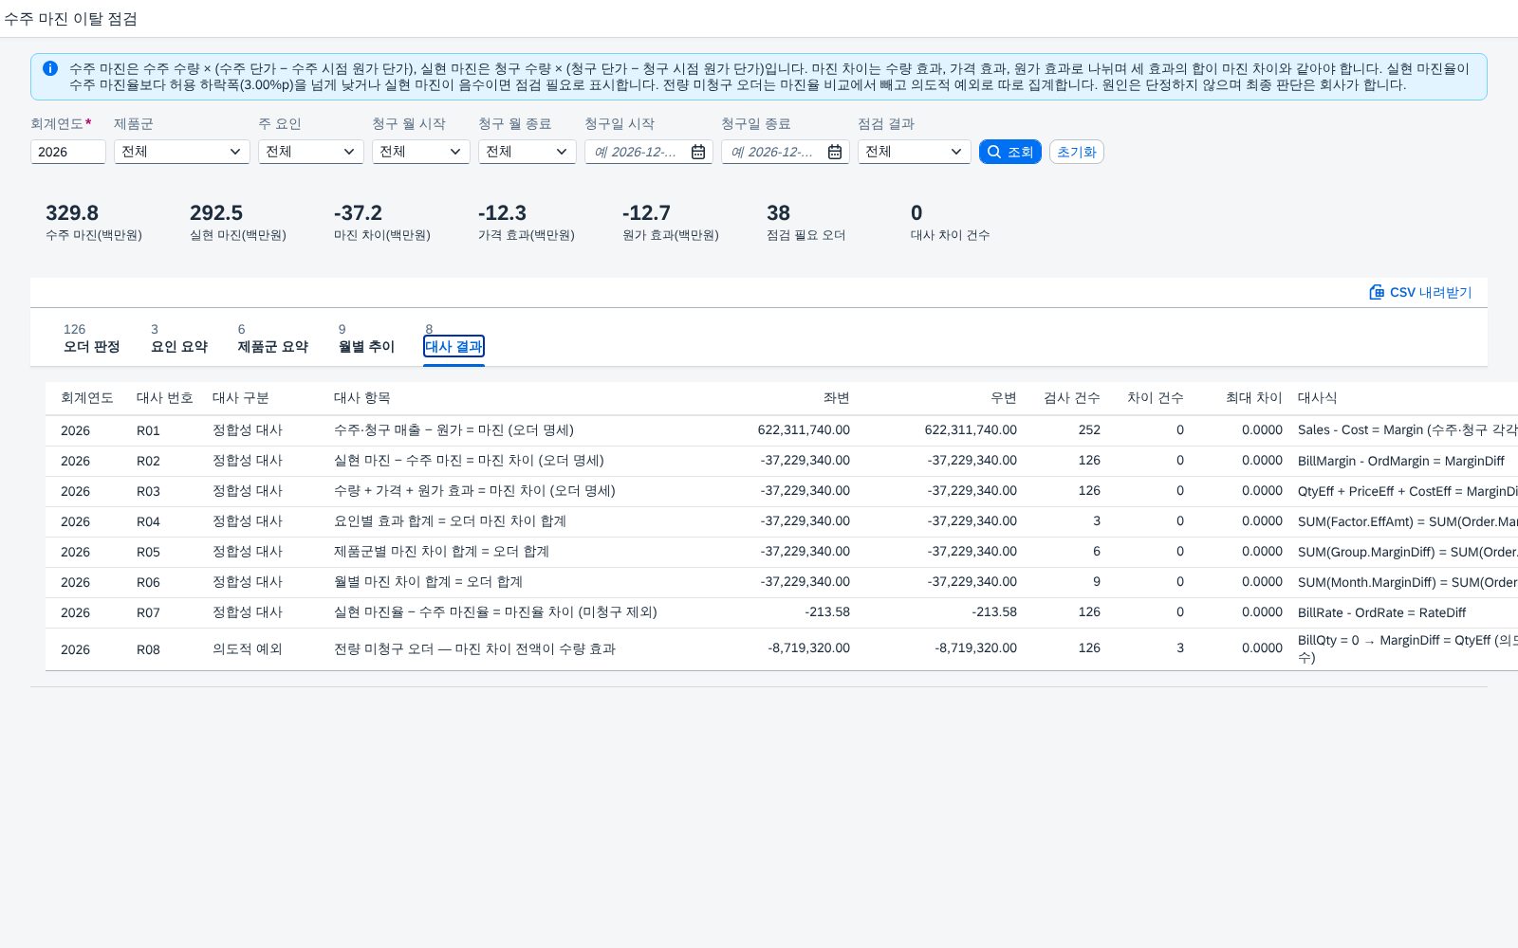This screenshot has height=948, width=1518.
Task: Click the 대사 구분 column header
Action: click(x=241, y=398)
